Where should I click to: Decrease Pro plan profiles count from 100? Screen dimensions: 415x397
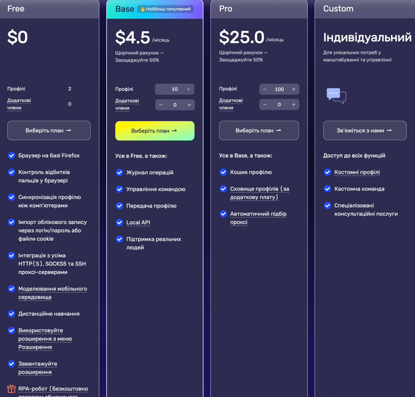point(265,89)
